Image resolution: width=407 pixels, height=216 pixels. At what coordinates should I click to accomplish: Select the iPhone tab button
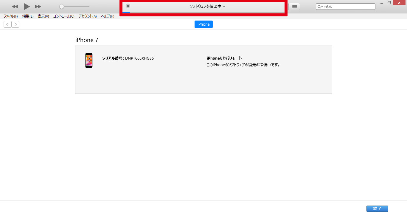pyautogui.click(x=203, y=24)
